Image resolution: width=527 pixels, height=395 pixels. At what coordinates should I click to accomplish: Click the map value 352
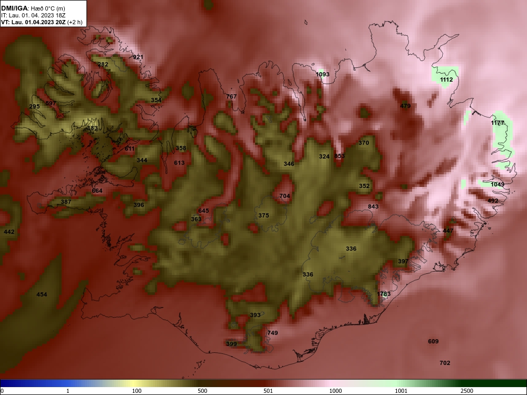click(x=364, y=186)
